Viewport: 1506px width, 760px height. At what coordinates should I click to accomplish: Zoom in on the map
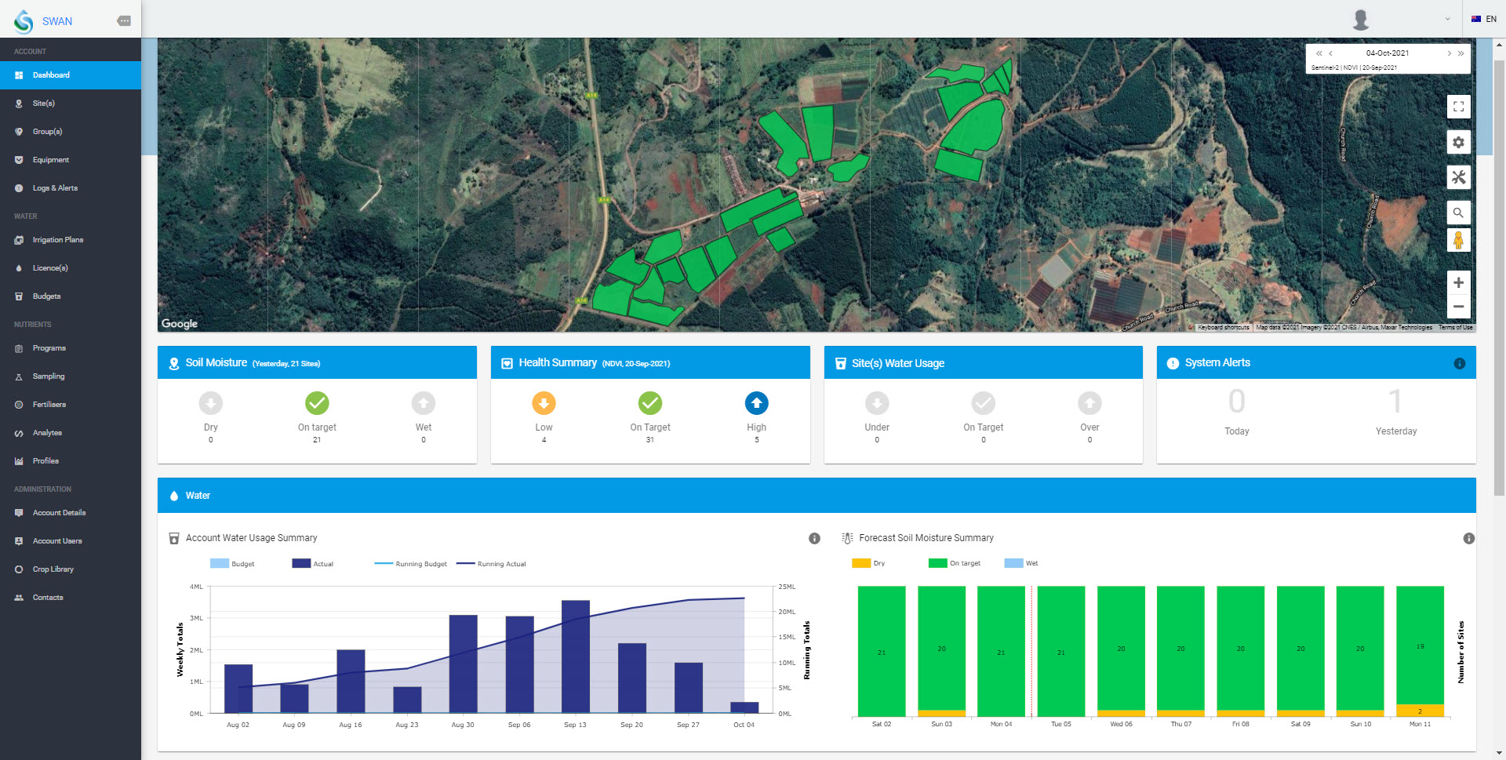(x=1458, y=283)
